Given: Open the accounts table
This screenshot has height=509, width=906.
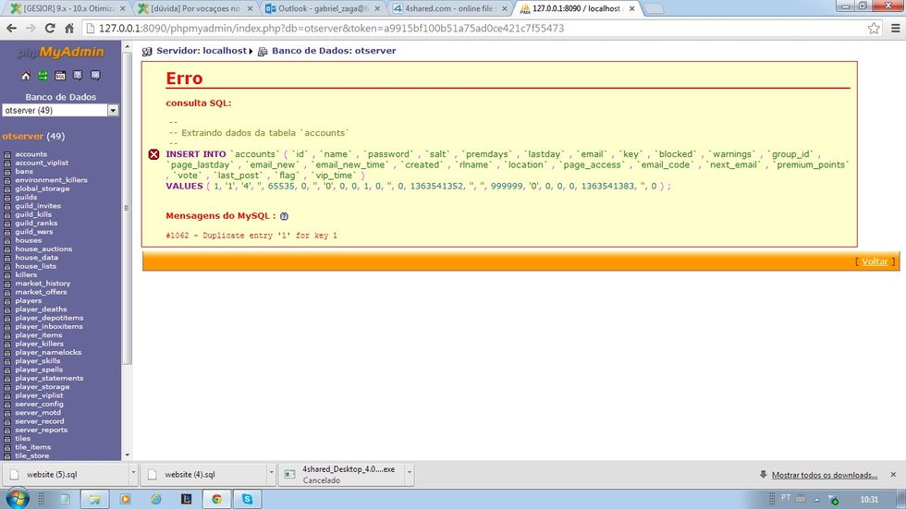Looking at the screenshot, I should click(x=31, y=154).
